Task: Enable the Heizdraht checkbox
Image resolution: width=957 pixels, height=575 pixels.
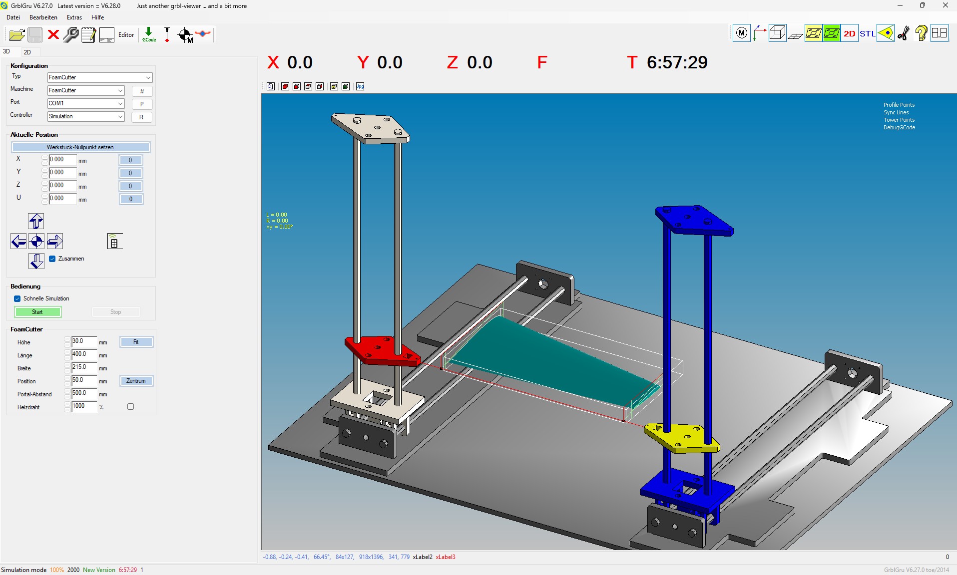Action: 131,407
